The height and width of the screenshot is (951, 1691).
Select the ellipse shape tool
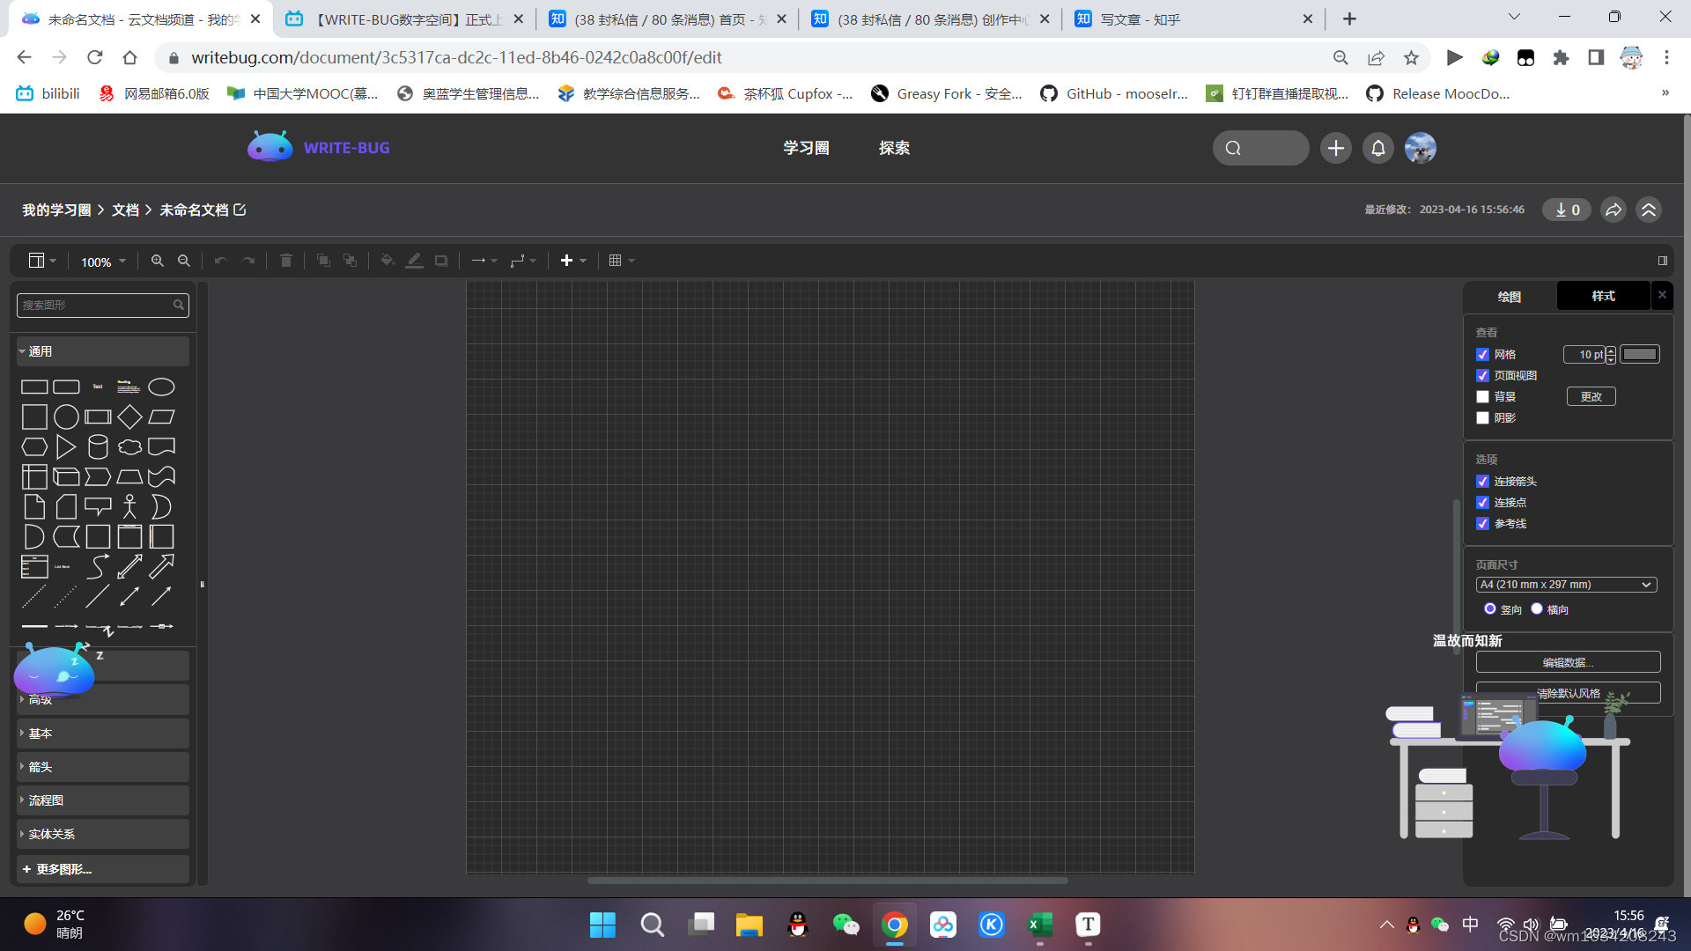pos(160,386)
